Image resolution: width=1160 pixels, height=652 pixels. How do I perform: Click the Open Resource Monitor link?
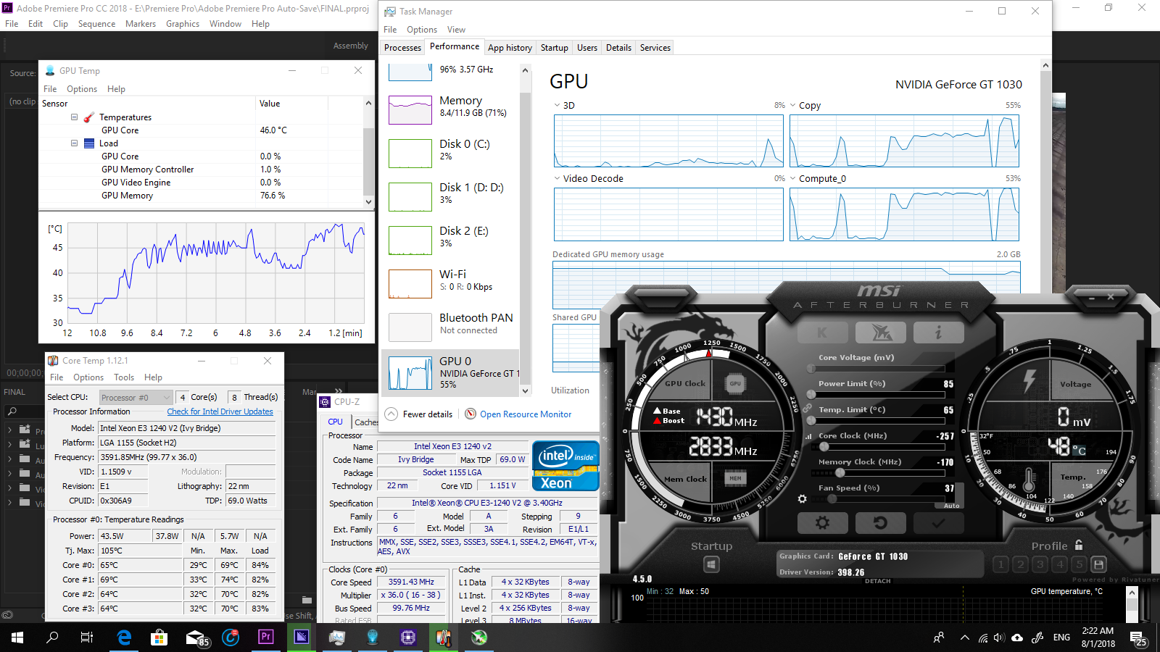tap(526, 414)
